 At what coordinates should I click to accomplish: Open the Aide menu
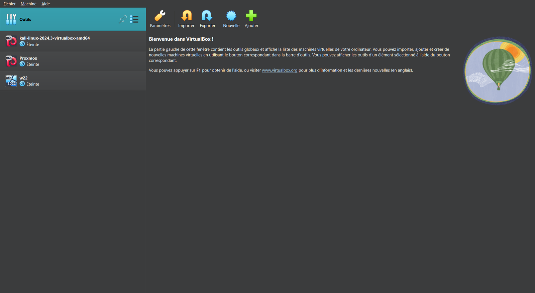tap(45, 4)
